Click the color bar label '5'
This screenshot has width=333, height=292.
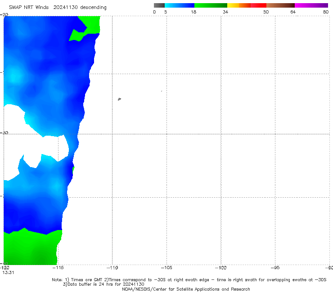[166, 12]
